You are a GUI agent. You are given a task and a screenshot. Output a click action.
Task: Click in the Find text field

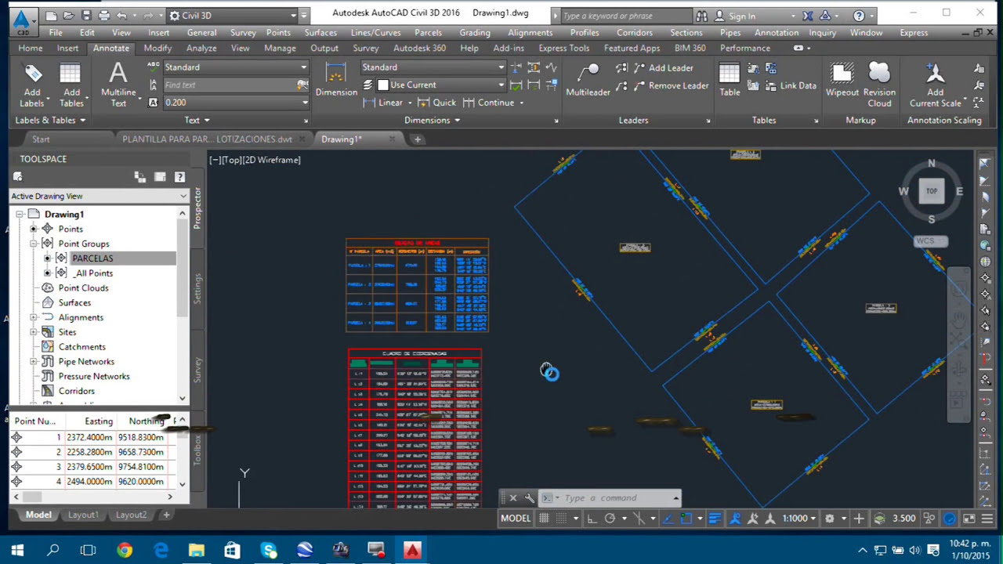point(230,85)
